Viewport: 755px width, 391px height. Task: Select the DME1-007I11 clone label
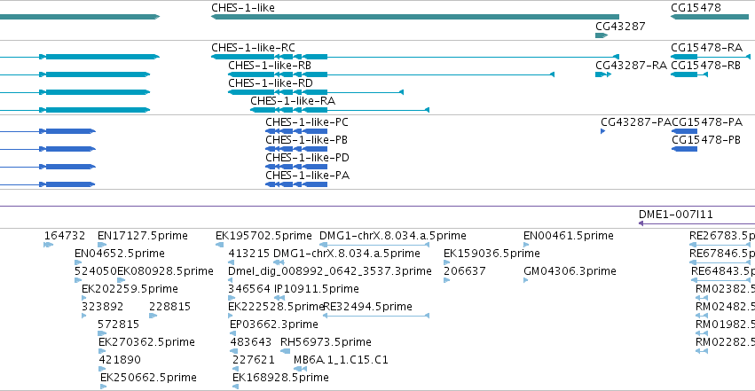point(675,215)
